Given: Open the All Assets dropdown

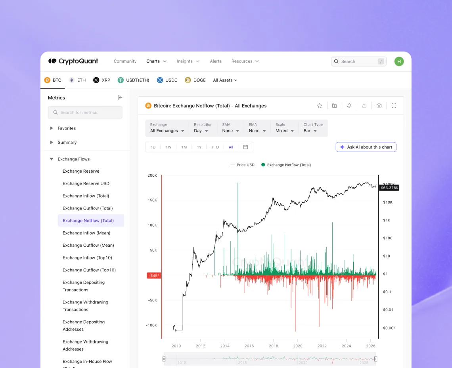Looking at the screenshot, I should [225, 80].
